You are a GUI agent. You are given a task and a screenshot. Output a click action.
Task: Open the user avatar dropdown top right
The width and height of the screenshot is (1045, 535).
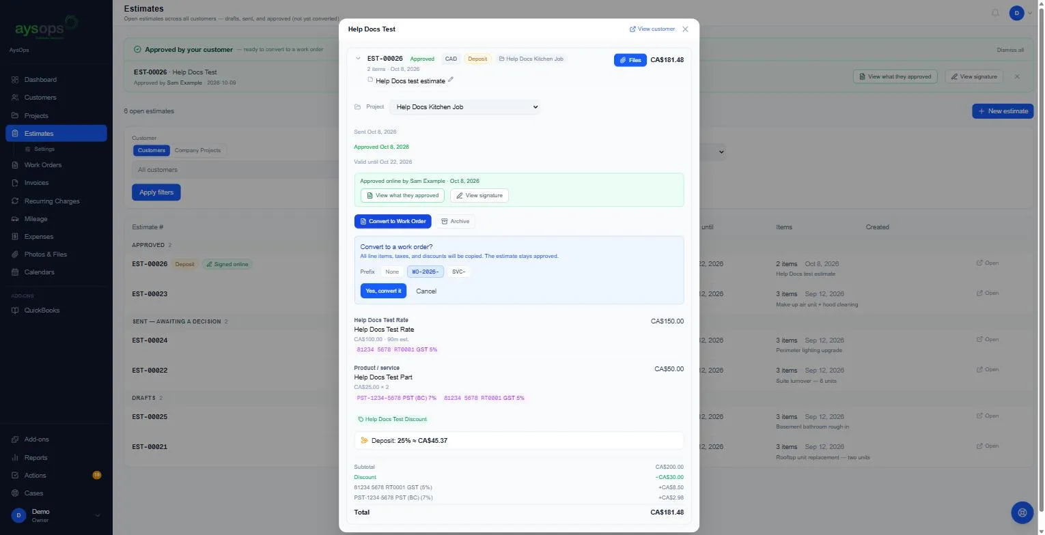pyautogui.click(x=1020, y=13)
